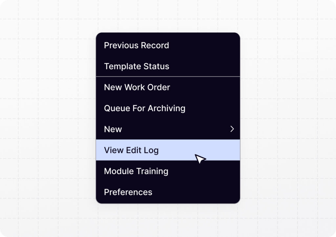Select Queue For Archiving option
The image size is (336, 237).
coord(144,109)
